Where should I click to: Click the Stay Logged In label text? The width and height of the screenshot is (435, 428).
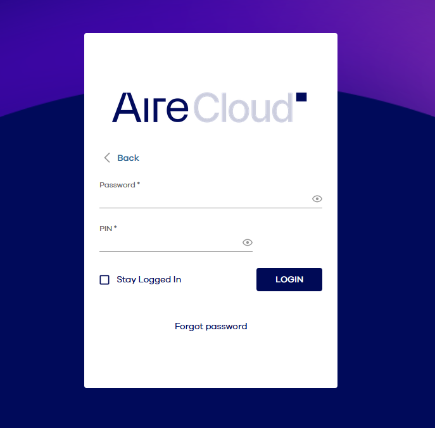tap(149, 280)
